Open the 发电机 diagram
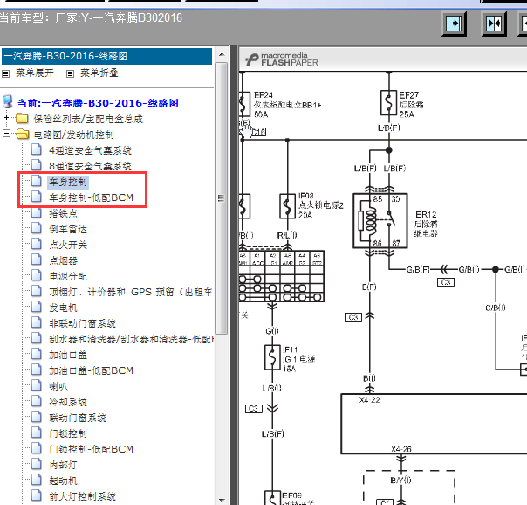 coord(63,308)
